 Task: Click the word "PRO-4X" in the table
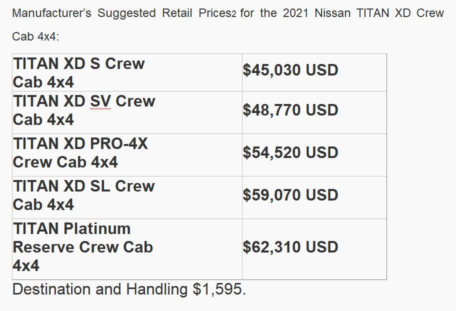tap(119, 144)
